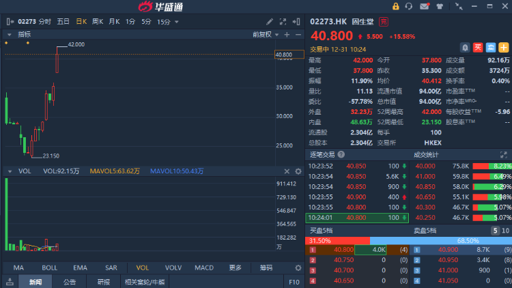512x288 pixels.
Task: Open messages via the envelope icon
Action: coord(425,6)
